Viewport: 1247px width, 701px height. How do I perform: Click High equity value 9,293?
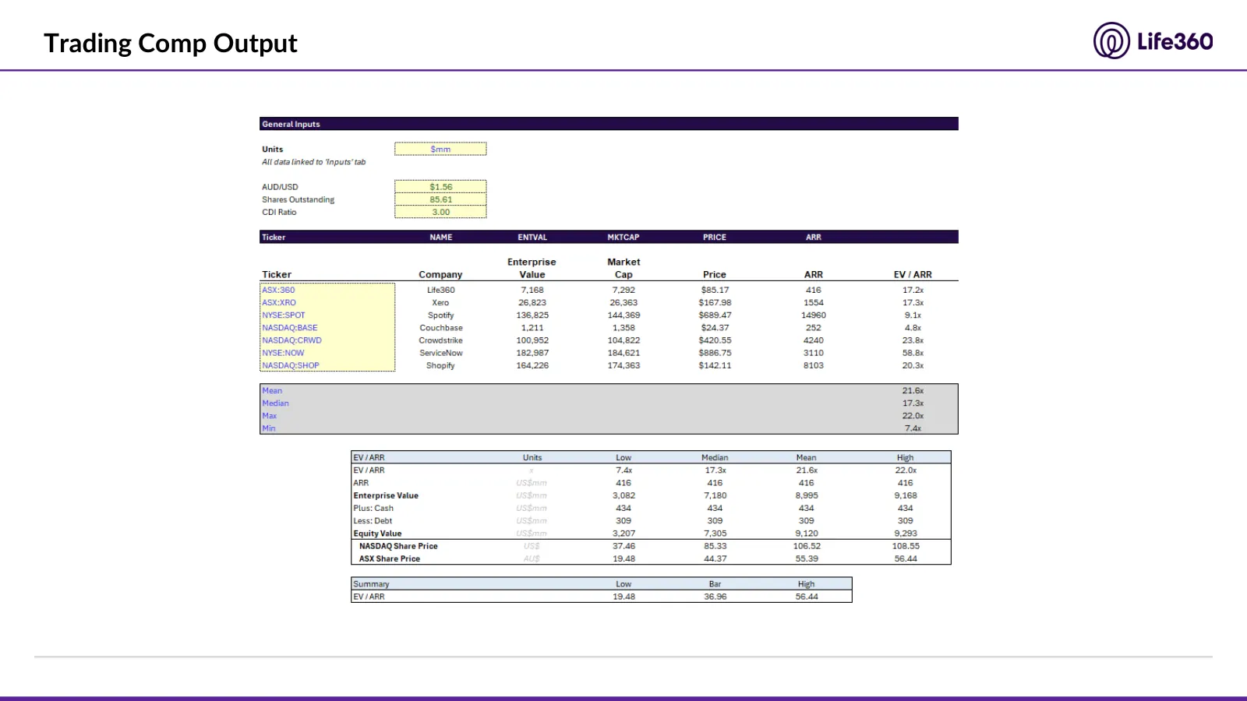[x=906, y=534]
